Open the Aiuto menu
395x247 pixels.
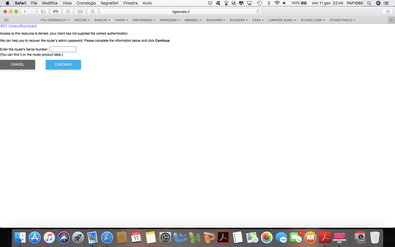(x=147, y=3)
